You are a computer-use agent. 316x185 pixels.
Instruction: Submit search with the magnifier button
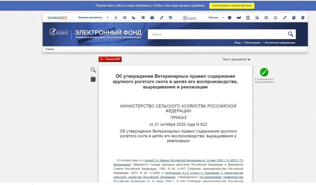click(290, 34)
